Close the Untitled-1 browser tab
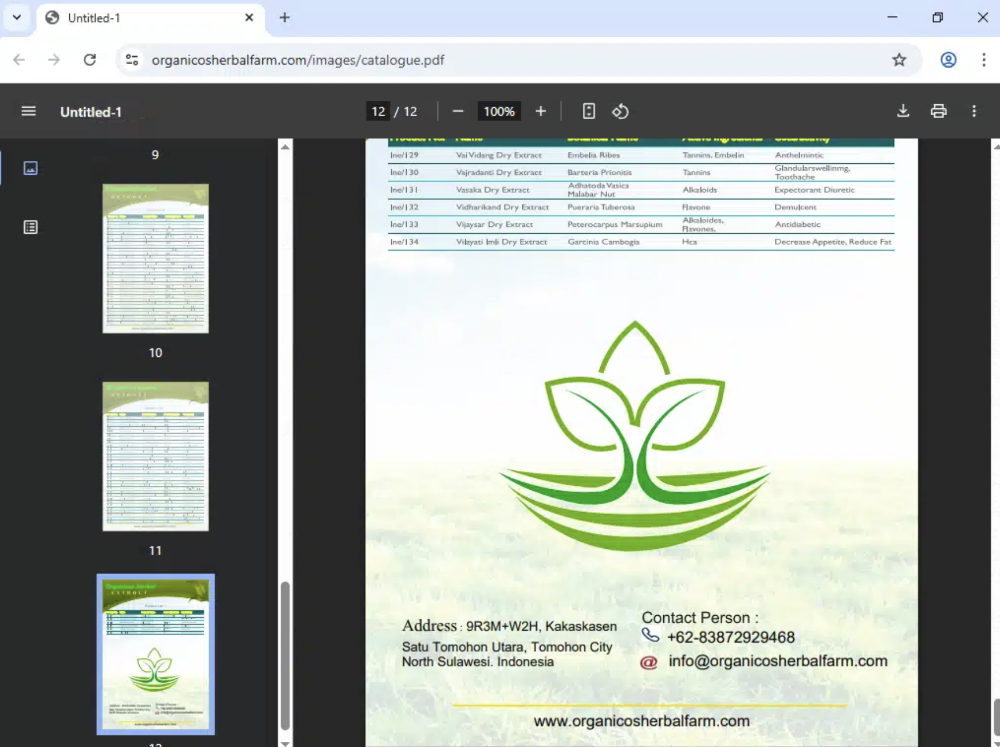 click(x=249, y=18)
